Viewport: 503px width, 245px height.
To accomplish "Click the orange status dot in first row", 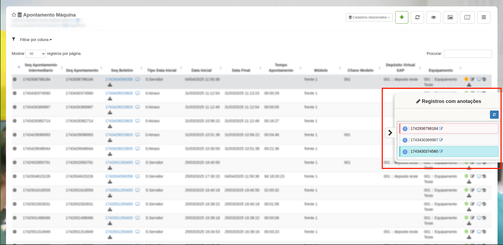I will (466, 79).
